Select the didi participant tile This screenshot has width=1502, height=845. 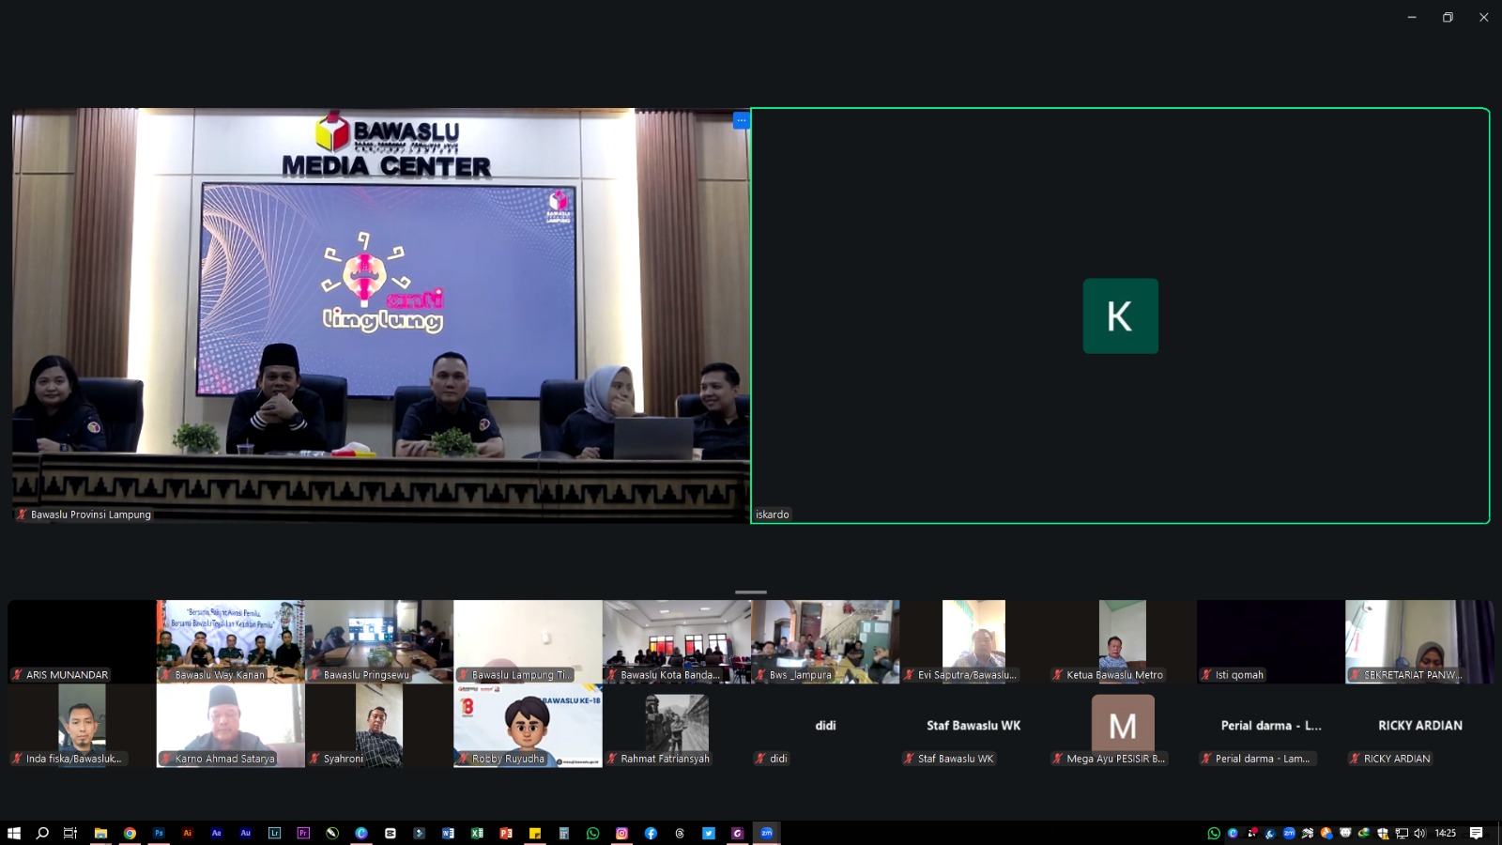point(825,726)
